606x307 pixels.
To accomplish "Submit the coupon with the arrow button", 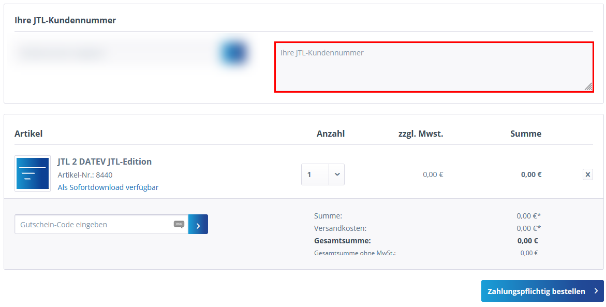I will click(198, 225).
